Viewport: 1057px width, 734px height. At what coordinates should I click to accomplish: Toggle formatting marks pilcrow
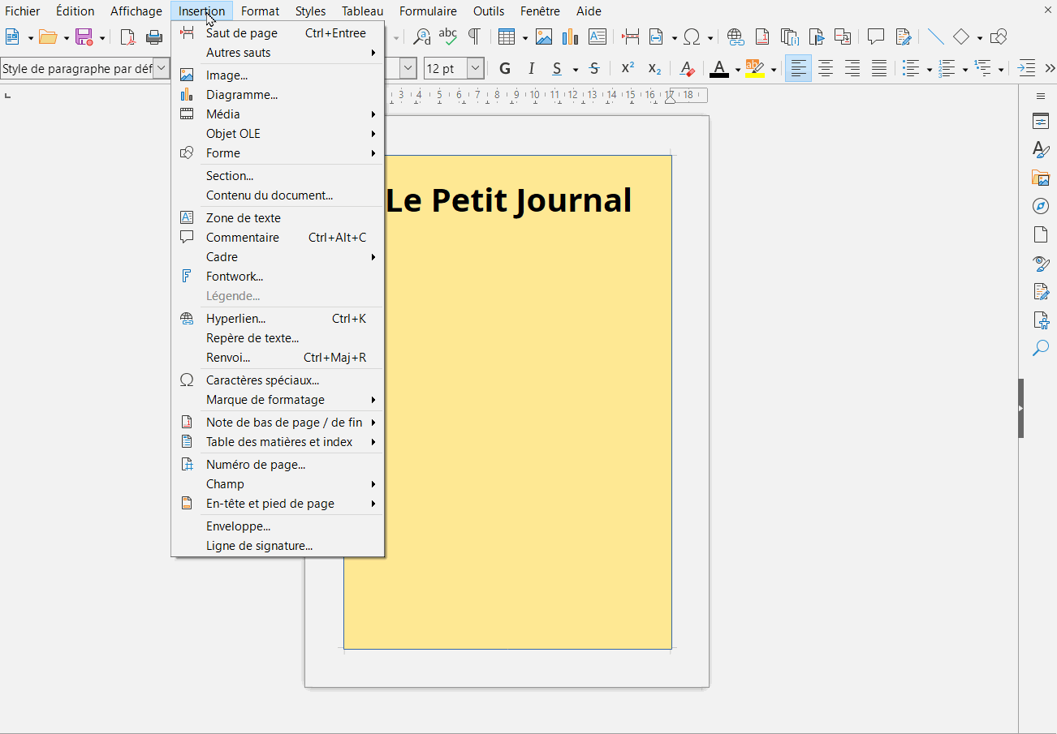tap(474, 36)
